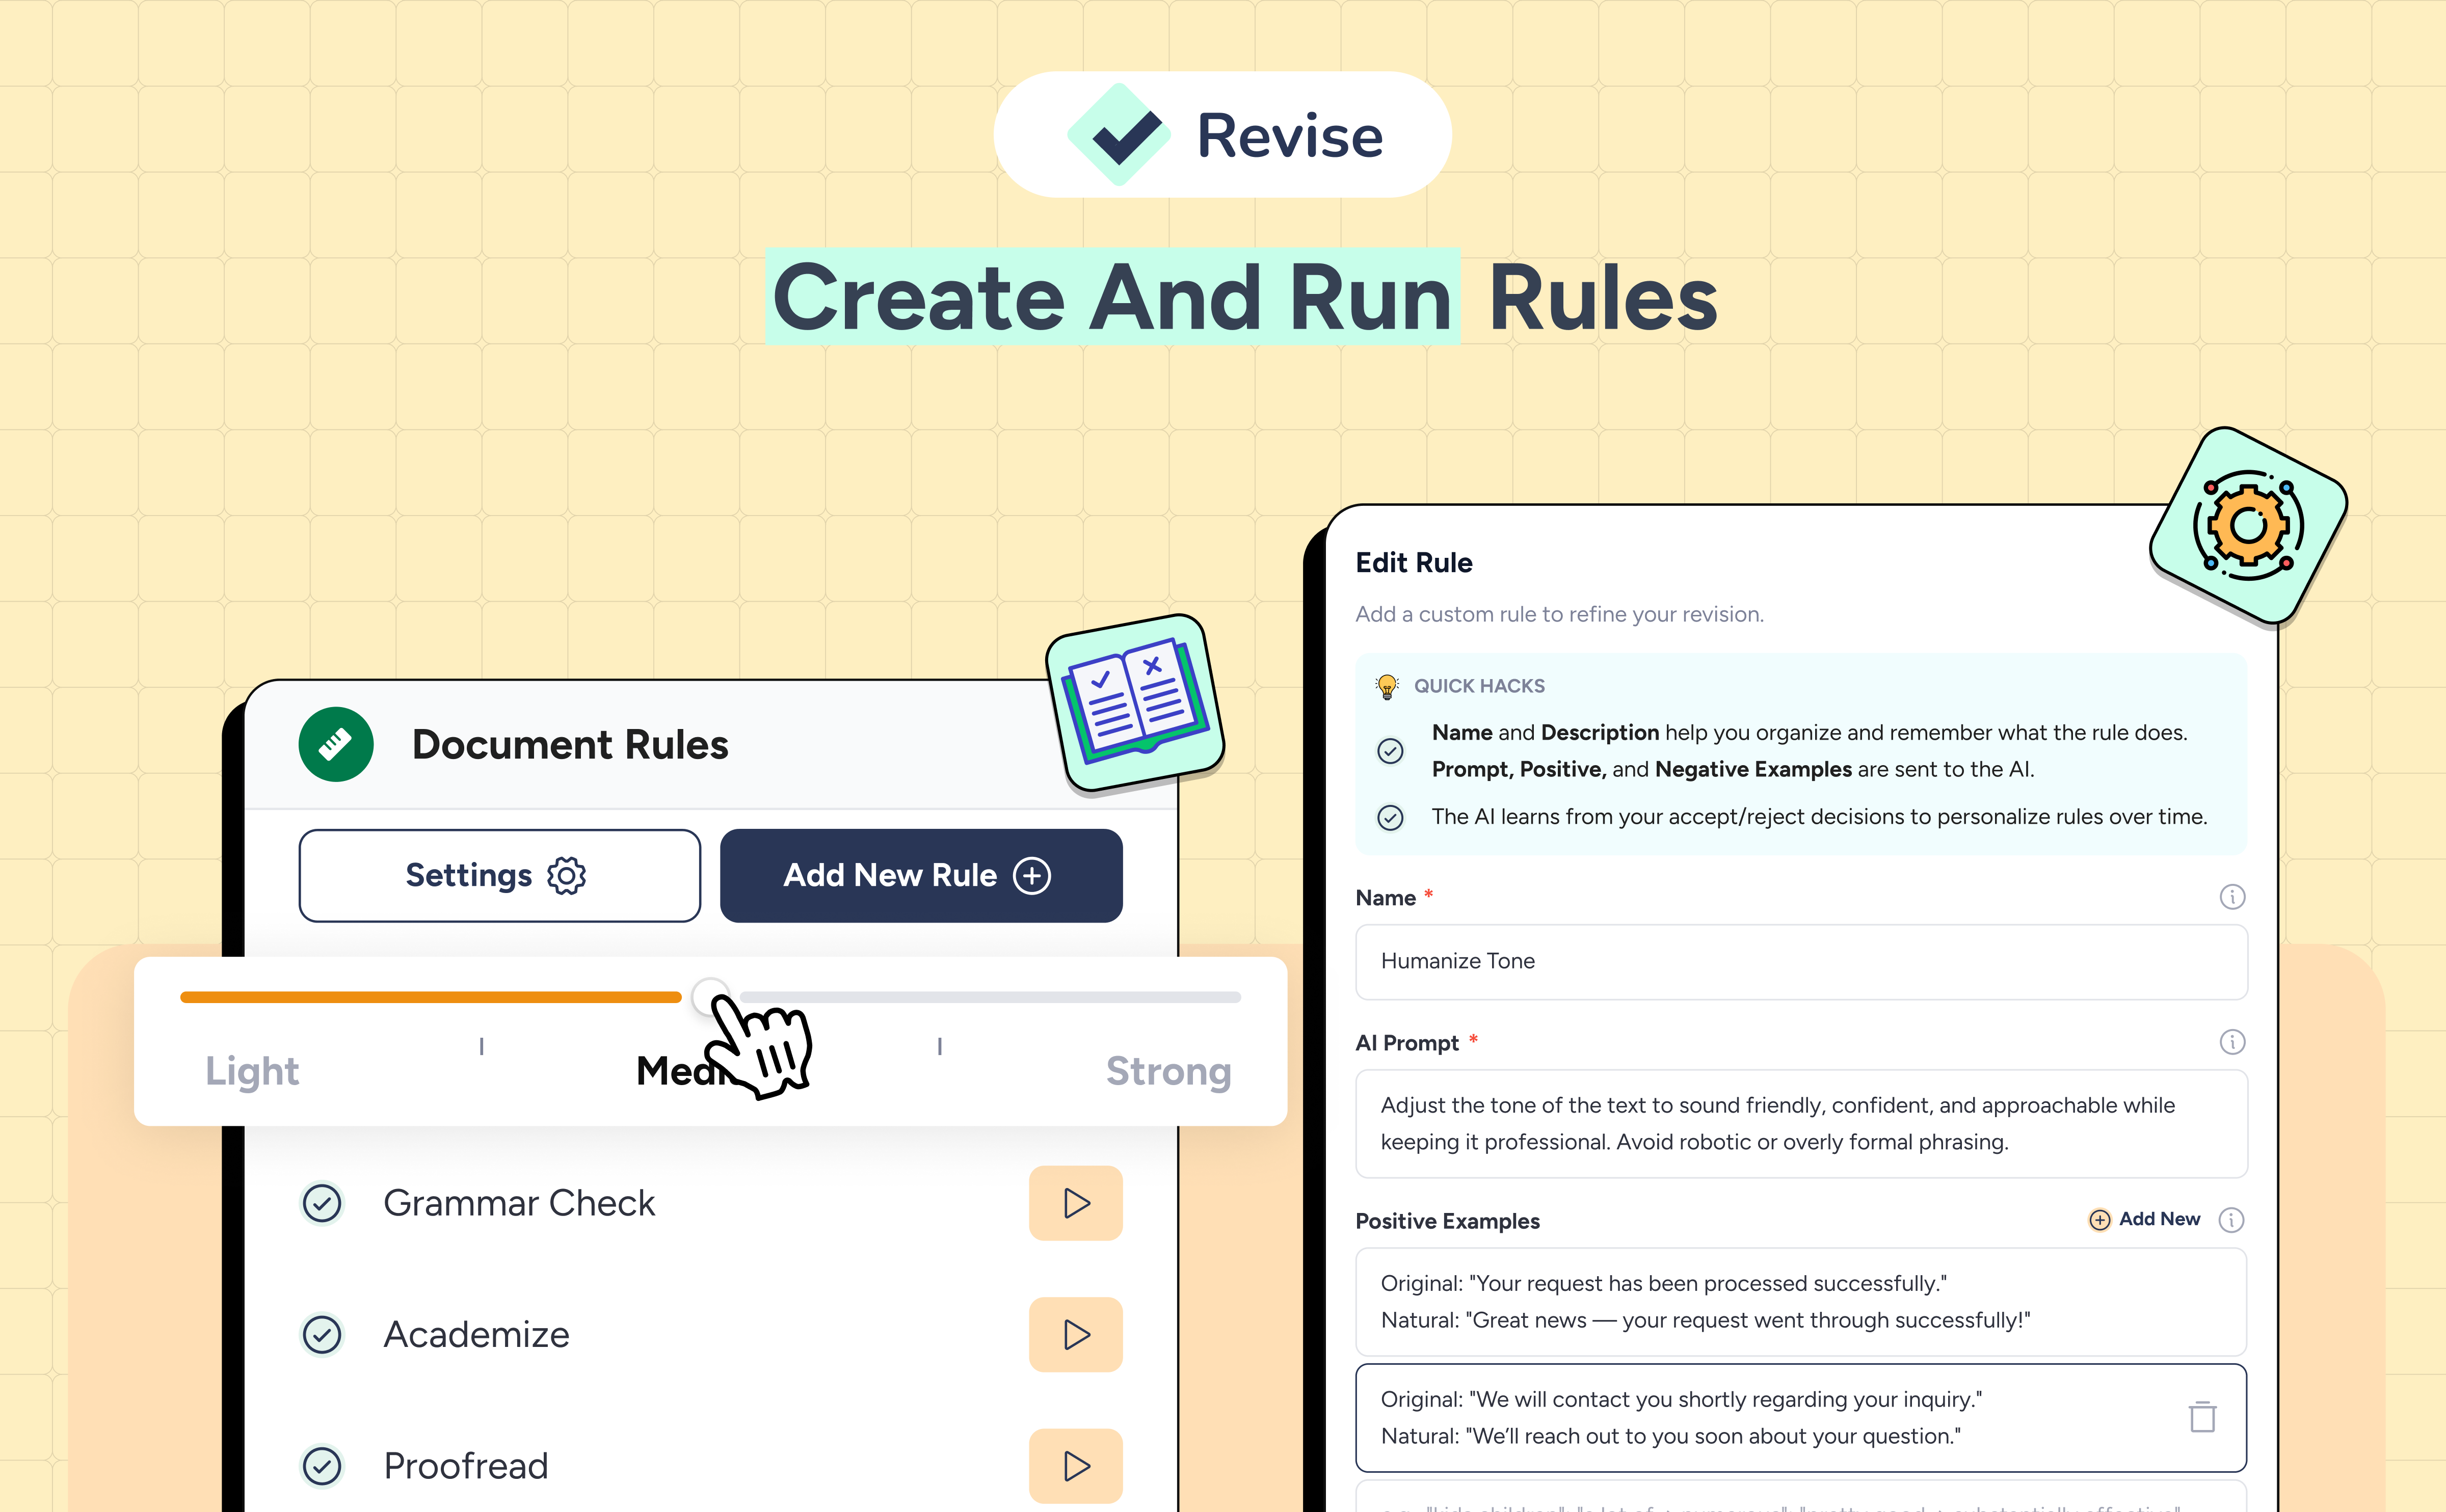Click the Academize rule name

[476, 1335]
